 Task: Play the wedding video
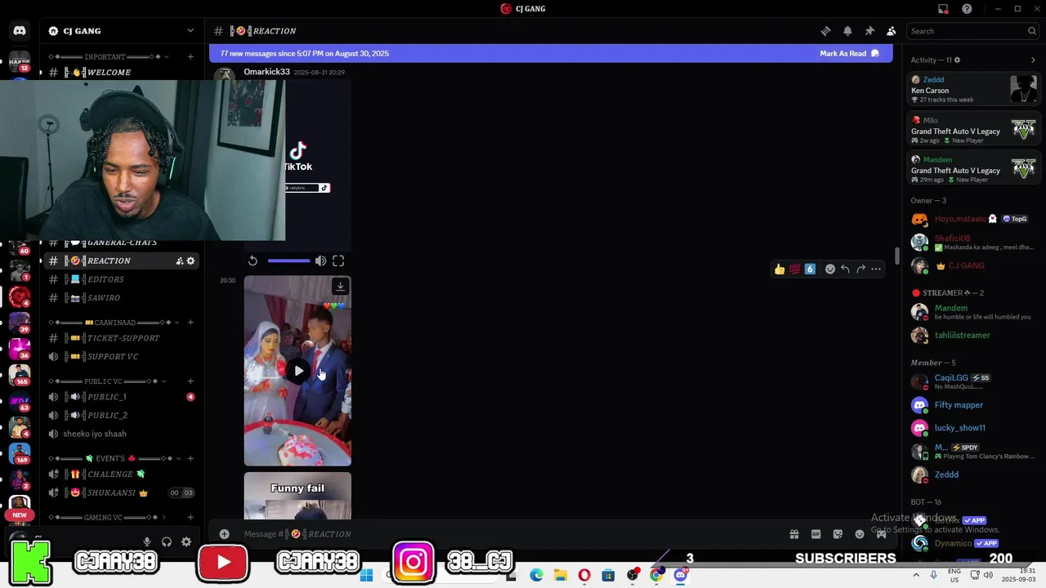point(298,371)
